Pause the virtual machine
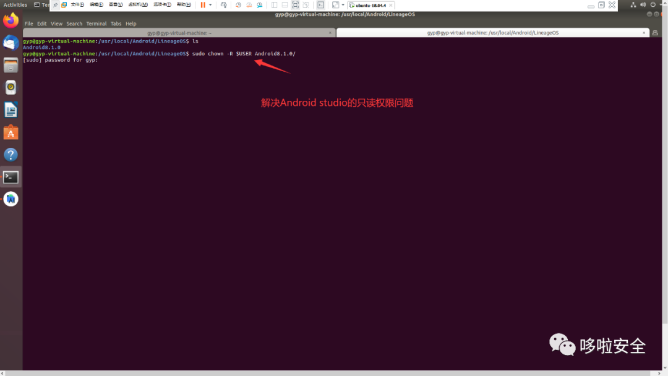Screen dimensions: 668x376 pyautogui.click(x=203, y=5)
